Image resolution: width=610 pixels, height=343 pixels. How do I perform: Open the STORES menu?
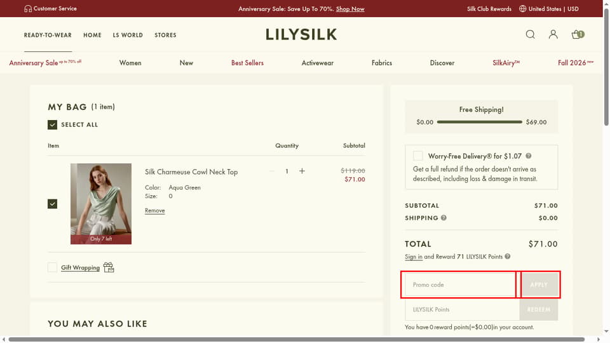[x=165, y=35]
